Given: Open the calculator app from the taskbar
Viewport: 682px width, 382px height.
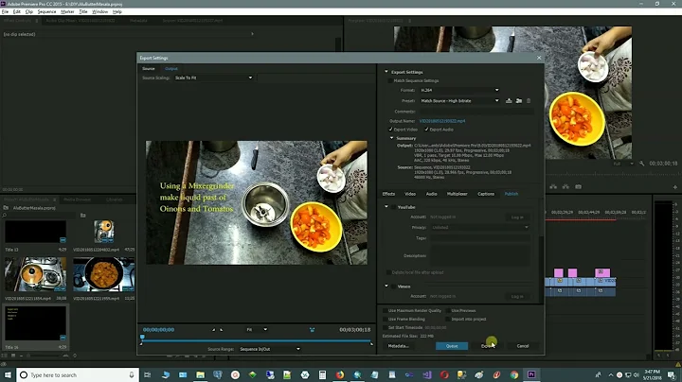Looking at the screenshot, I should (322, 374).
